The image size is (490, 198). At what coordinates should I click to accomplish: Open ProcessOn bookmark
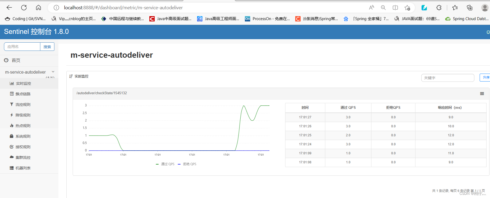(267, 19)
